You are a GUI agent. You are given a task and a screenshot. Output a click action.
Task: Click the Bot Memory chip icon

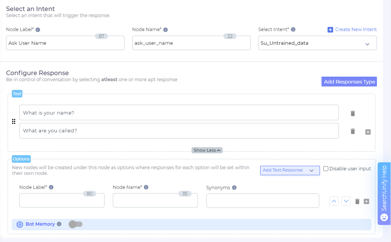point(19,224)
